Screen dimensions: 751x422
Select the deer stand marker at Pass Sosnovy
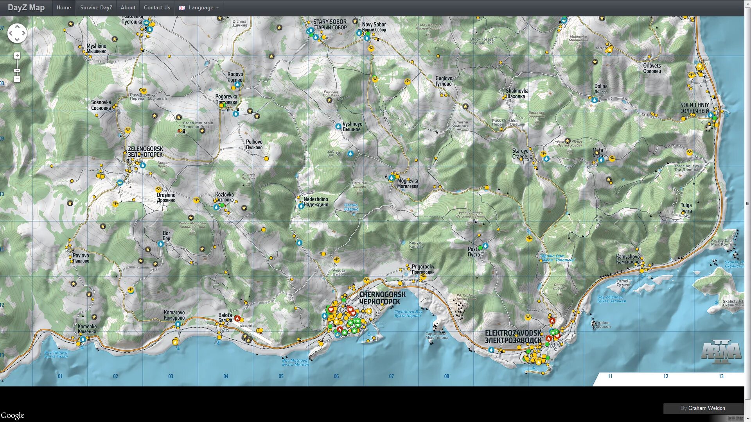pyautogui.click(x=144, y=91)
